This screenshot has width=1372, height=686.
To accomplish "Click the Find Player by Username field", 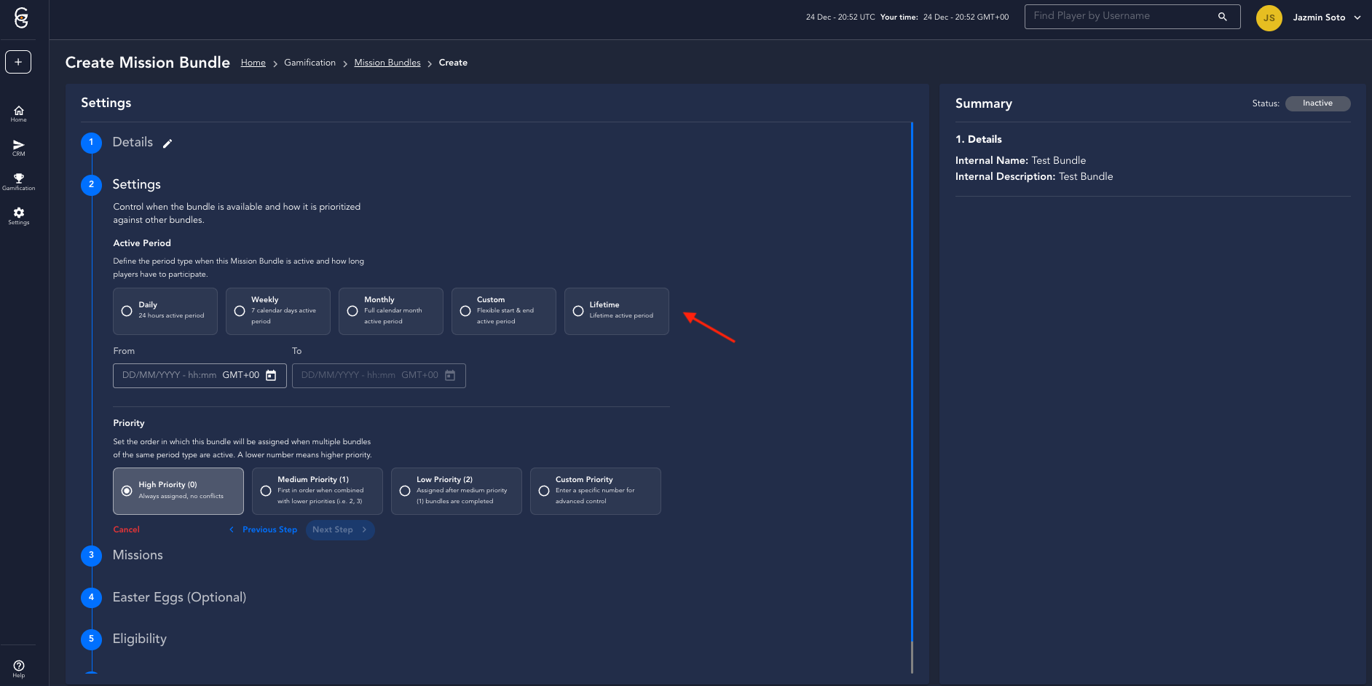I will [x=1121, y=17].
